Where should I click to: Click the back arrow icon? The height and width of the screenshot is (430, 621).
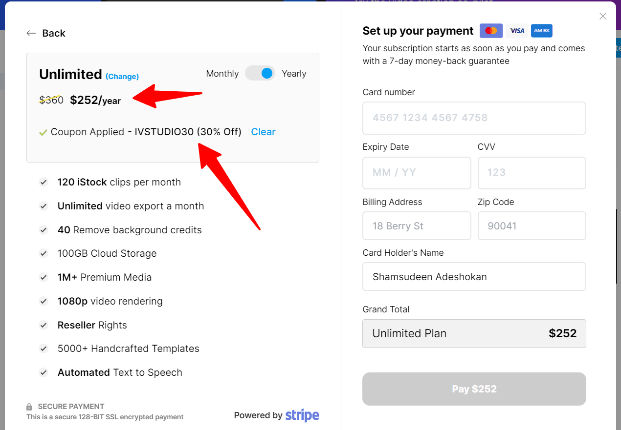click(x=31, y=33)
